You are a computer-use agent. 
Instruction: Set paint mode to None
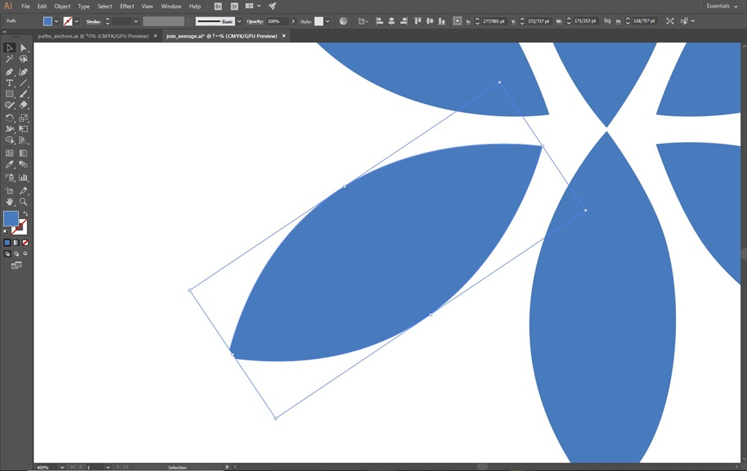click(x=25, y=243)
